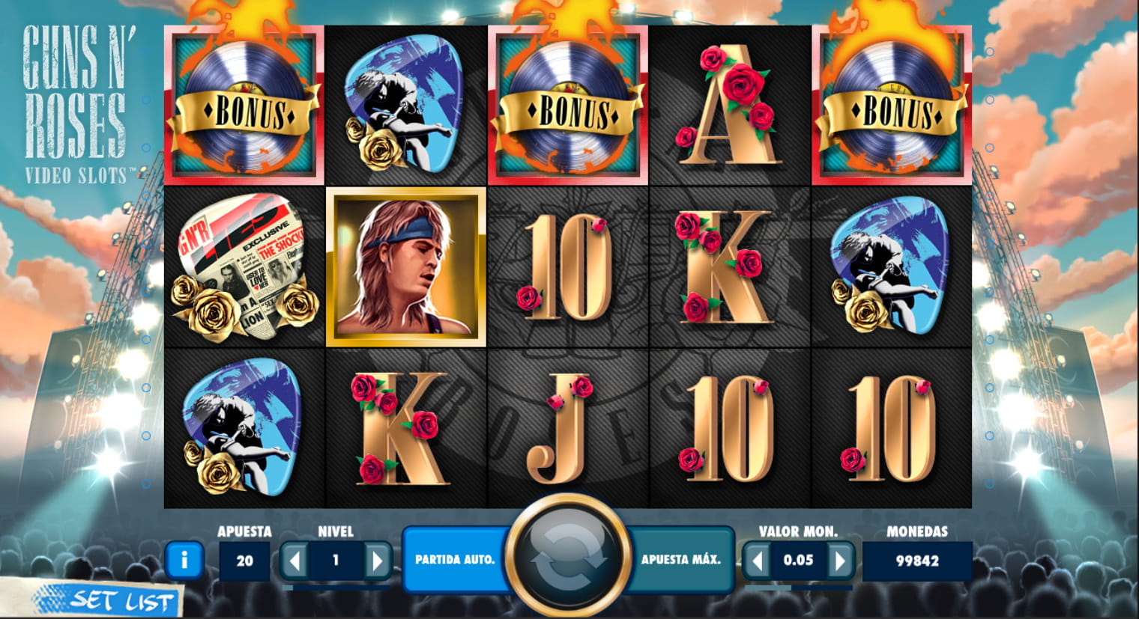Lower the coin value with left arrow
This screenshot has height=619, width=1139.
pyautogui.click(x=757, y=560)
